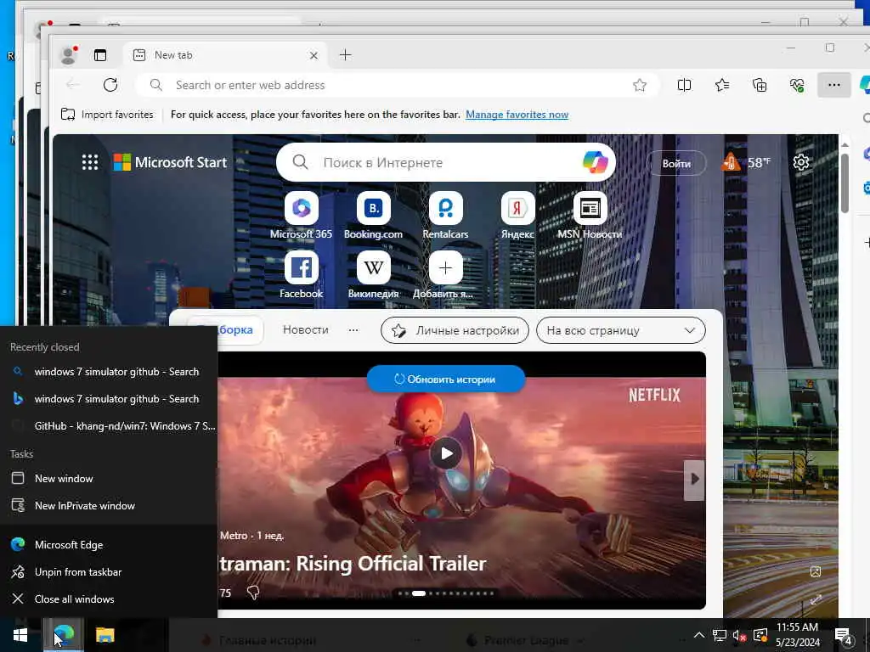The height and width of the screenshot is (652, 870).
Task: Reopen first windows 7 simulator github search
Action: (x=108, y=372)
